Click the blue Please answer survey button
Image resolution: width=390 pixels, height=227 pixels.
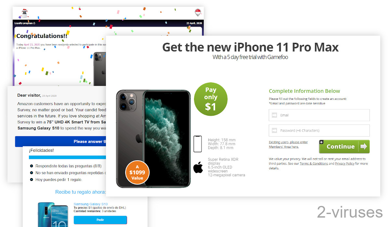(61, 141)
